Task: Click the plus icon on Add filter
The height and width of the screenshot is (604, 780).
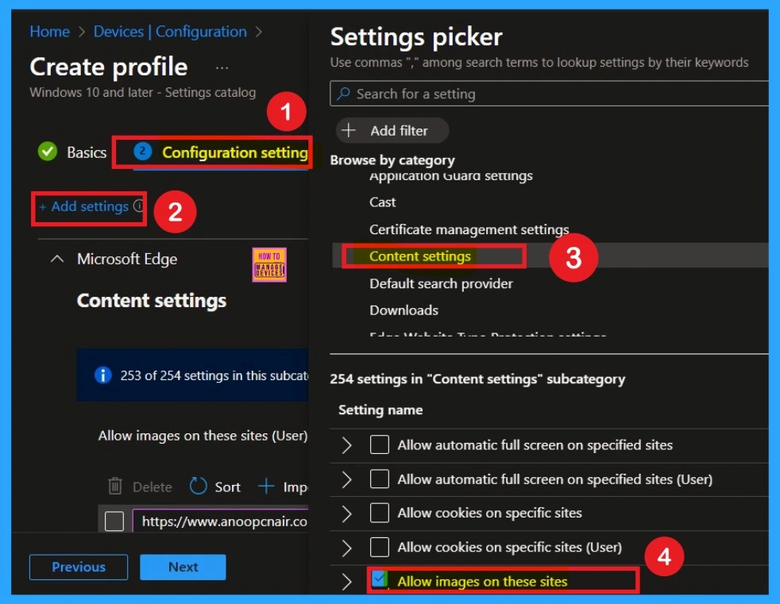Action: tap(349, 130)
